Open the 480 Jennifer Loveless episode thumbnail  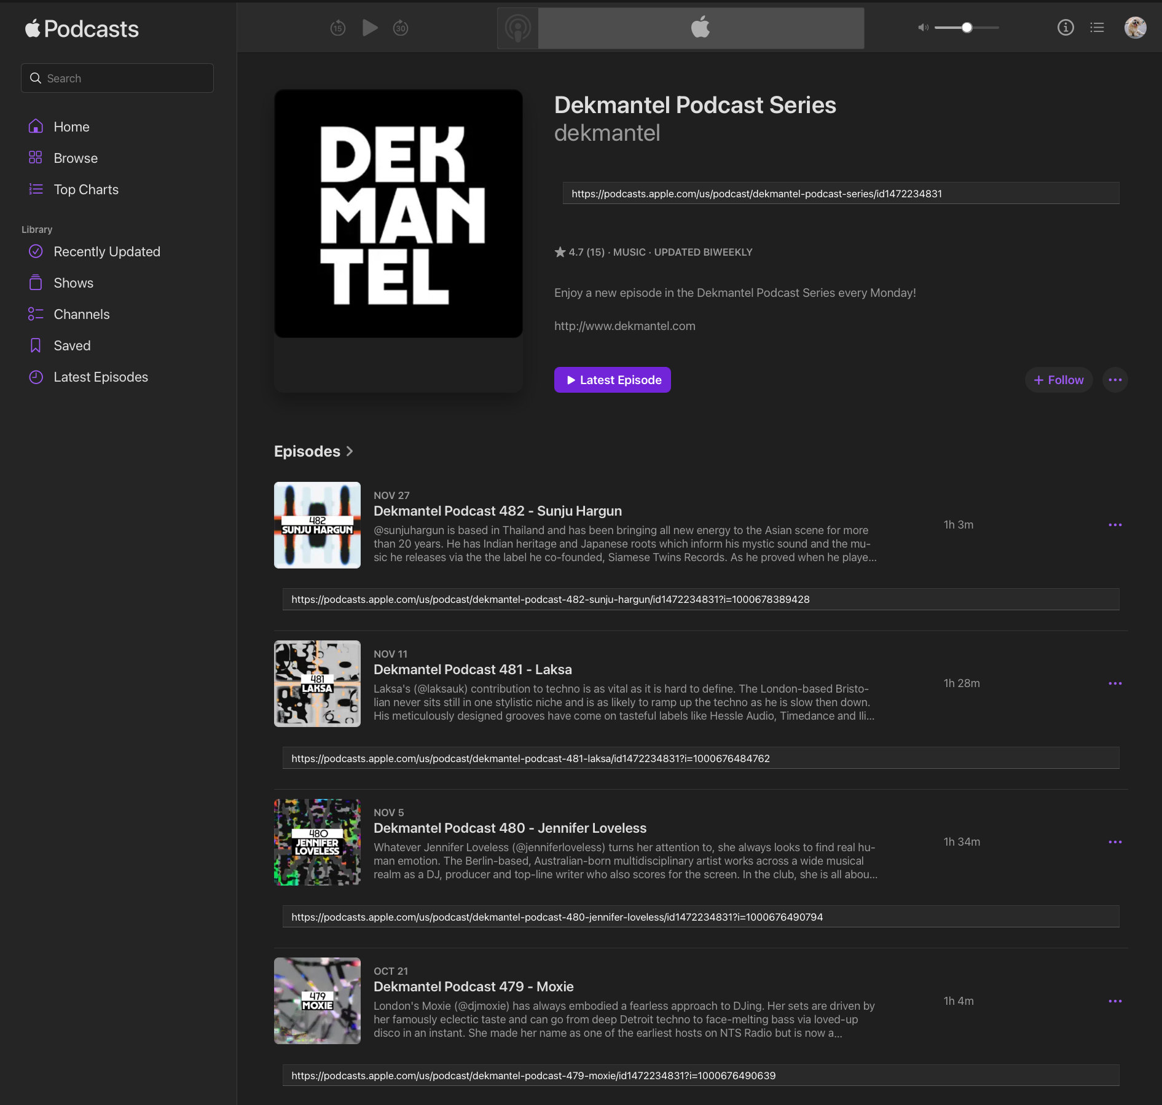[317, 842]
